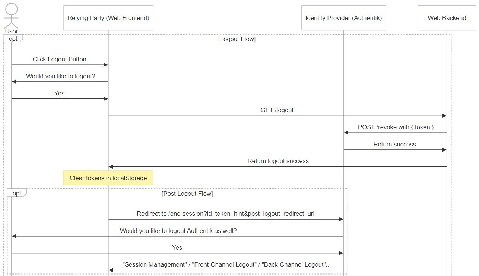Click the 'Session Management / Front-Channel Logout' message

[x=226, y=264]
